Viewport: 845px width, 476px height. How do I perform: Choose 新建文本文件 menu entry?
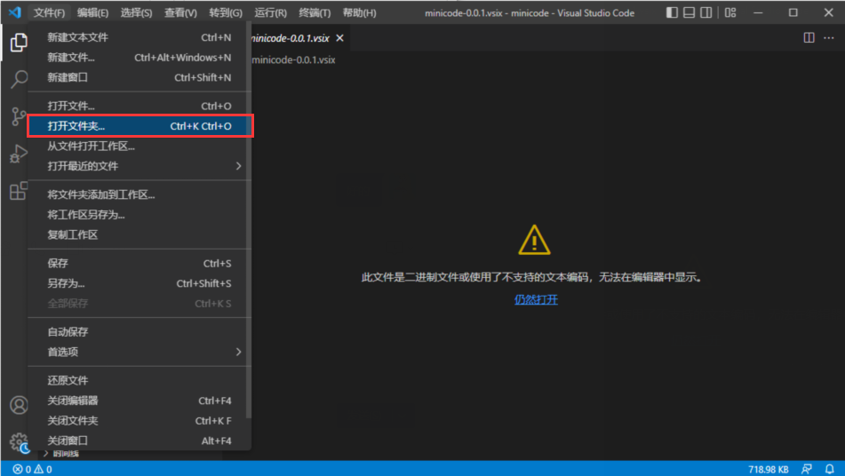tap(139, 37)
